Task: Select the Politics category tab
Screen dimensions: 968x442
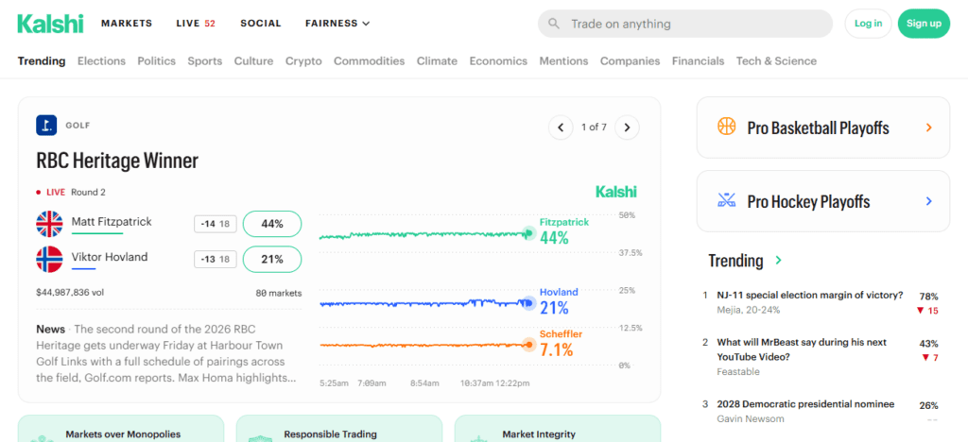Action: point(156,61)
